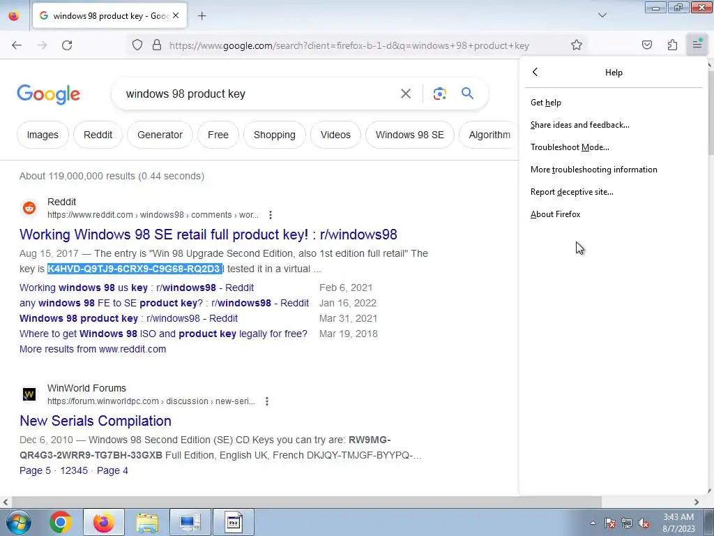Screen dimensions: 714x536
Task: Select the Free filter chip
Action: click(218, 135)
